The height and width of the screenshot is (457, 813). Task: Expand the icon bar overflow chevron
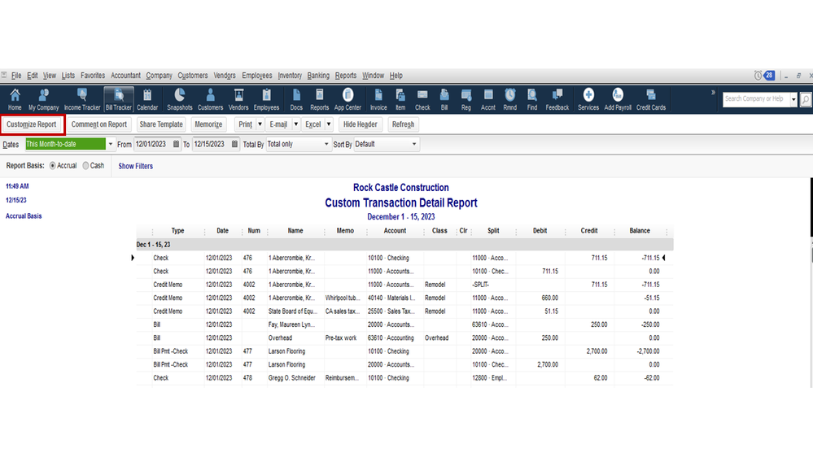point(713,93)
